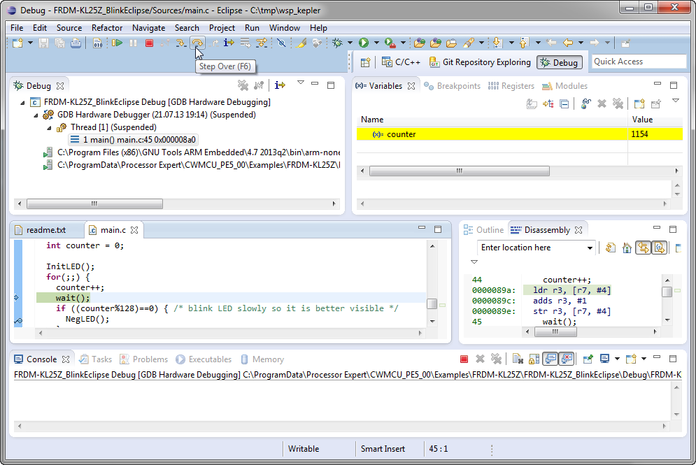Open the Debug view menu triangle

pyautogui.click(x=301, y=83)
